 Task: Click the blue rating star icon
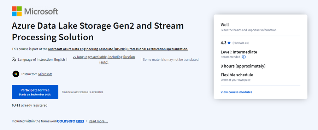(x=229, y=43)
